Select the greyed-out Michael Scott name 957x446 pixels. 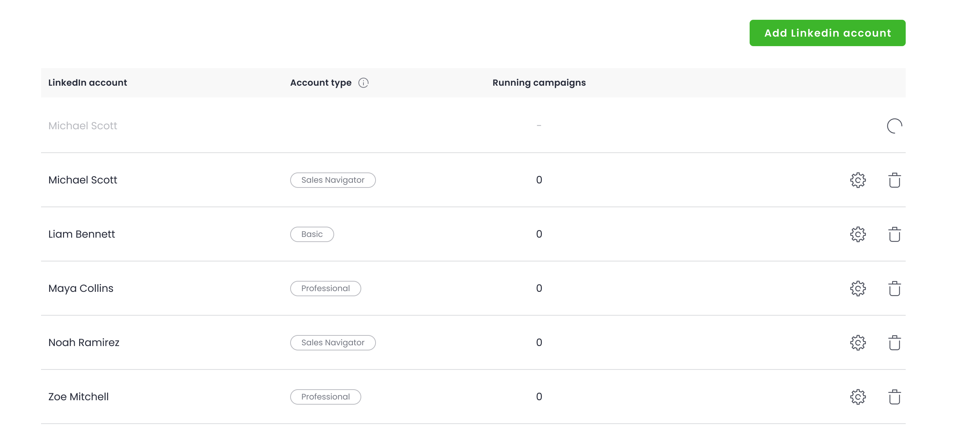[x=82, y=126]
